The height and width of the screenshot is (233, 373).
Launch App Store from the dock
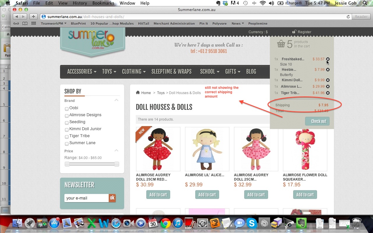tap(54, 223)
